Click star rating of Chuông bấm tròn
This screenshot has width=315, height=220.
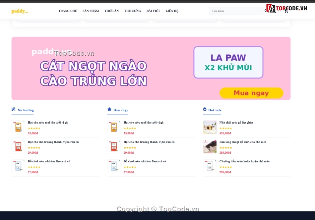pyautogui.click(x=226, y=167)
